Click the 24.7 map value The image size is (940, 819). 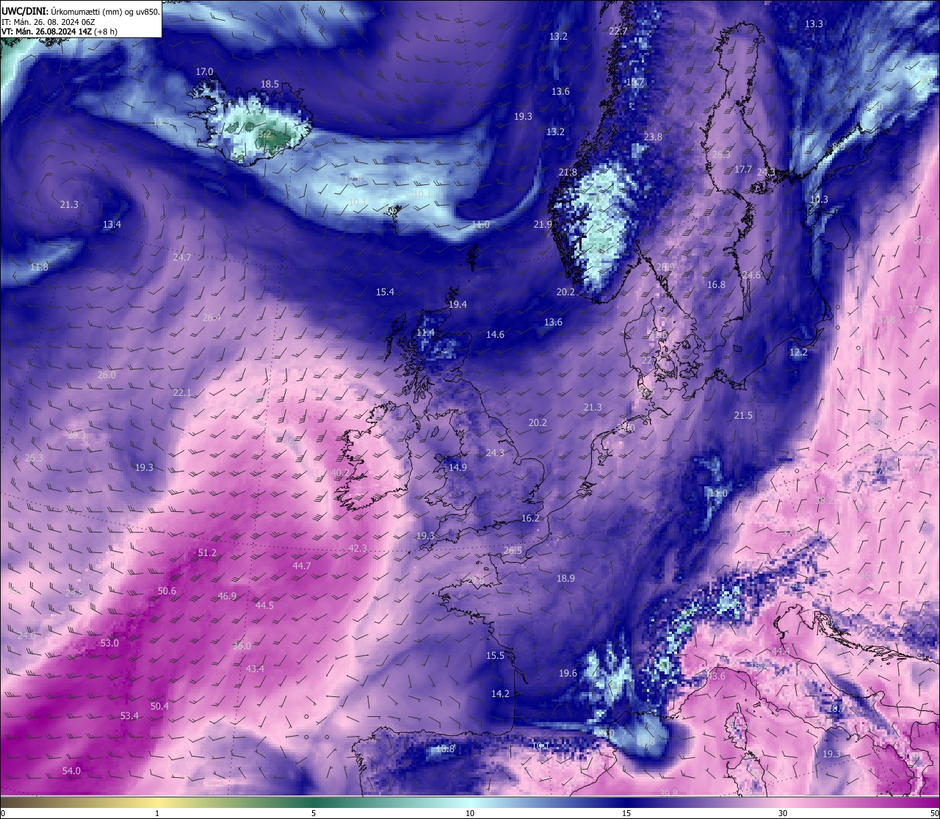pos(182,257)
